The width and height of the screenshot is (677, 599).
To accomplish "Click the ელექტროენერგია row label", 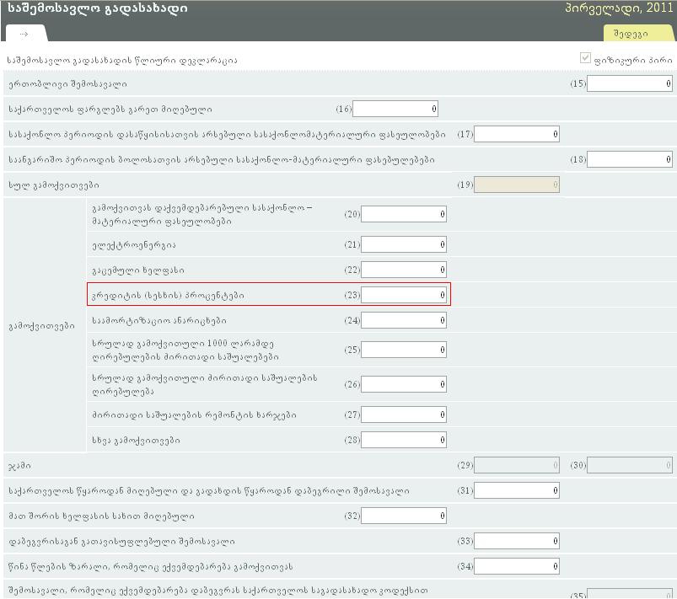I will [134, 244].
